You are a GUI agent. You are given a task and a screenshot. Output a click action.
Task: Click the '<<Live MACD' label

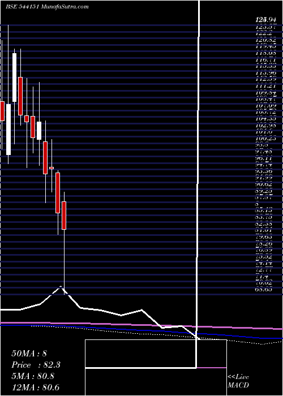238,381
